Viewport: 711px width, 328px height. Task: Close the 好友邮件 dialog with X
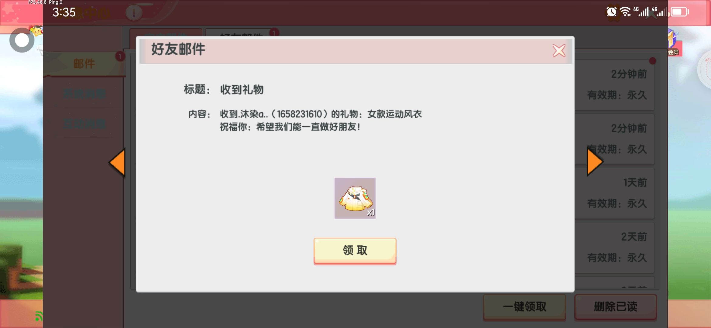pyautogui.click(x=559, y=51)
